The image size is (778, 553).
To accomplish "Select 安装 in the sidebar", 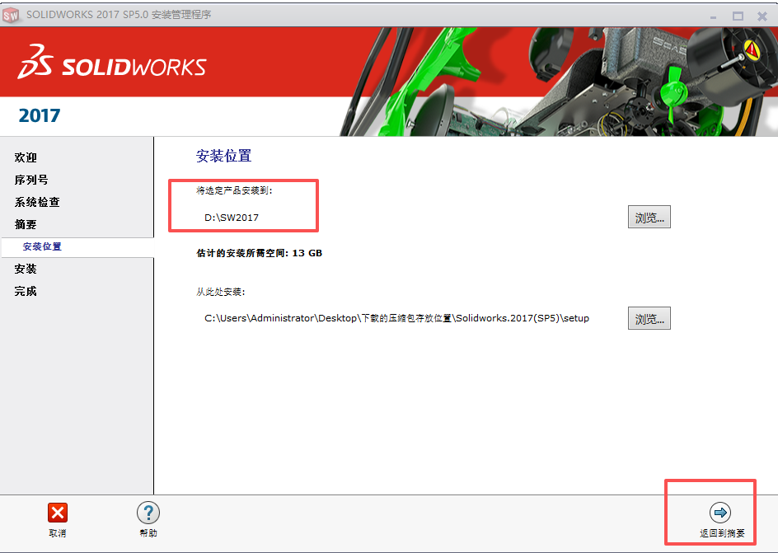I will point(24,269).
